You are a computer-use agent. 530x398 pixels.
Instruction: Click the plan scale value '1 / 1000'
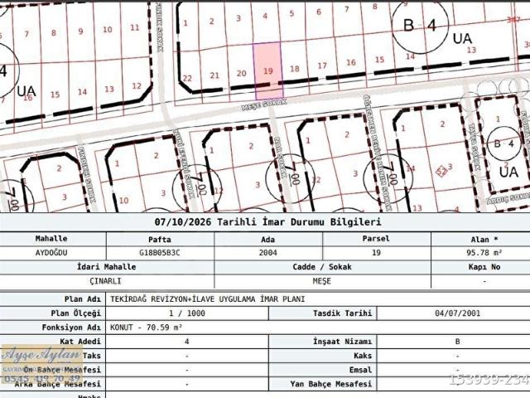point(187,313)
